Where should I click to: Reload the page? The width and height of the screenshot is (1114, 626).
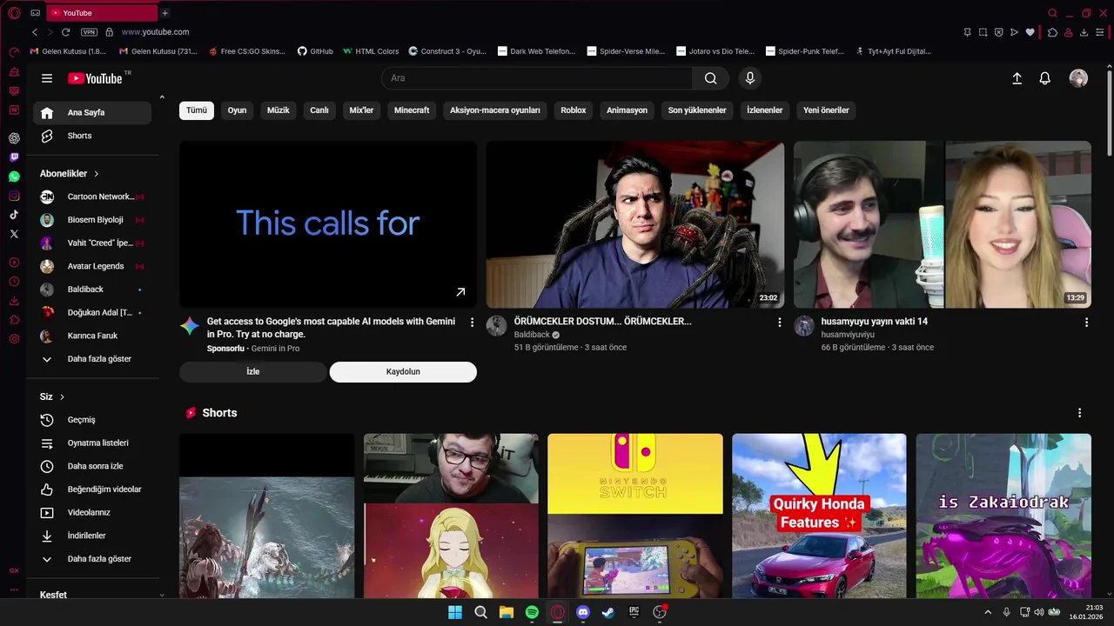click(65, 32)
